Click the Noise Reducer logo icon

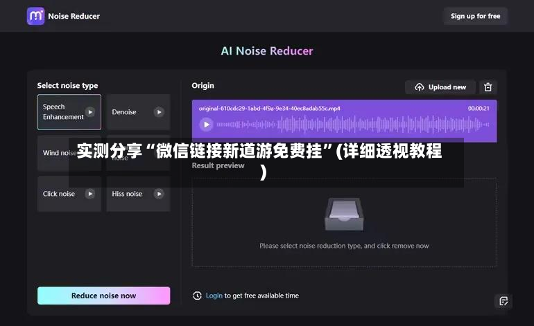pos(35,16)
